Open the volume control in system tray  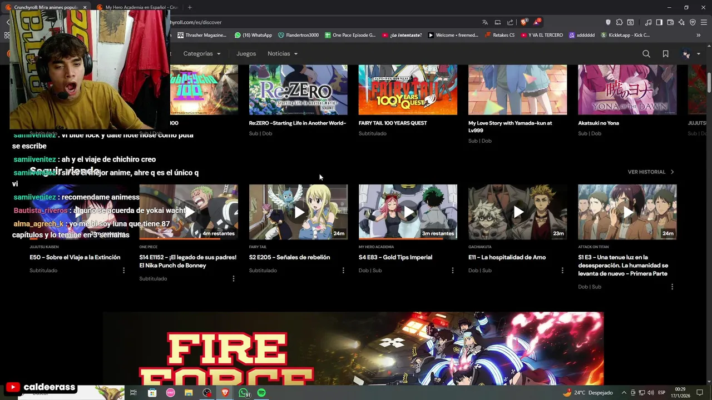pyautogui.click(x=650, y=393)
